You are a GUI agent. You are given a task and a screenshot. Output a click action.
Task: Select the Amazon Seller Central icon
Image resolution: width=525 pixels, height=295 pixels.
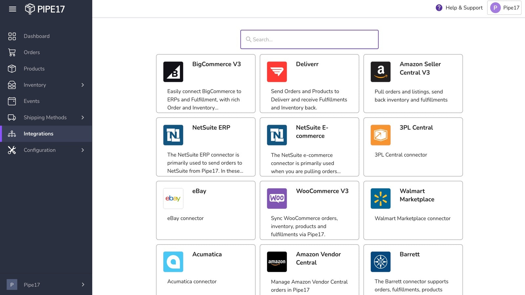[380, 71]
